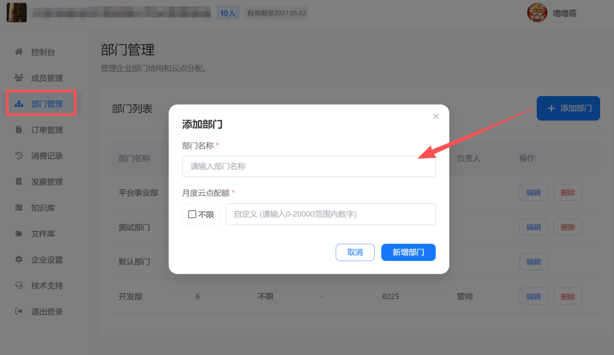Click the enterprise settings gear icon
The width and height of the screenshot is (614, 355).
coord(19,259)
